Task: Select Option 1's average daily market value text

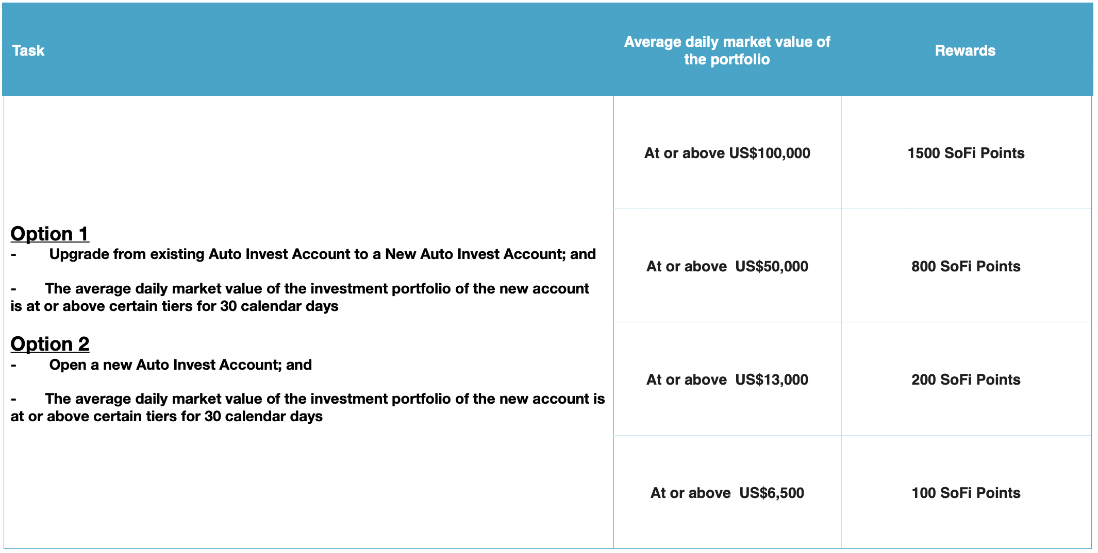Action: pyautogui.click(x=299, y=297)
